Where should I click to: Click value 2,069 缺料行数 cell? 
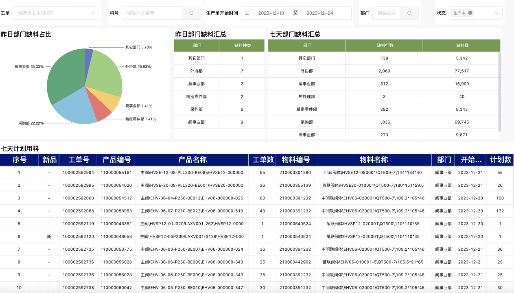coord(384,71)
